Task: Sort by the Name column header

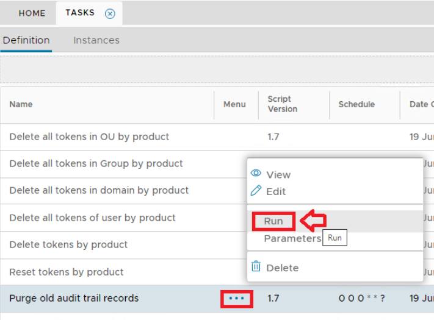Action: pos(21,104)
